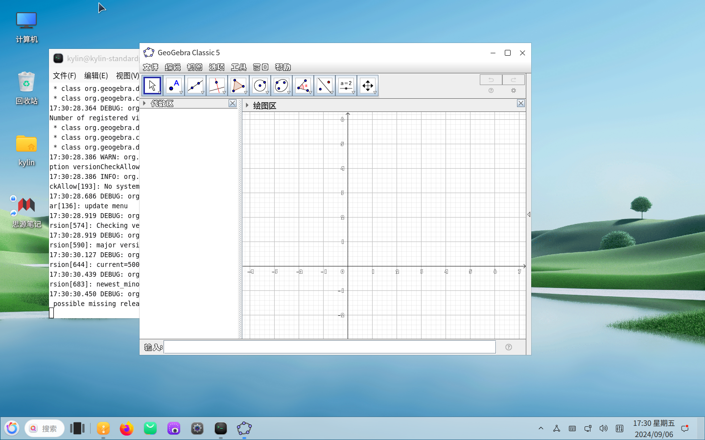Open the 文件 menu in GeoGebra
The height and width of the screenshot is (440, 705).
(x=150, y=67)
